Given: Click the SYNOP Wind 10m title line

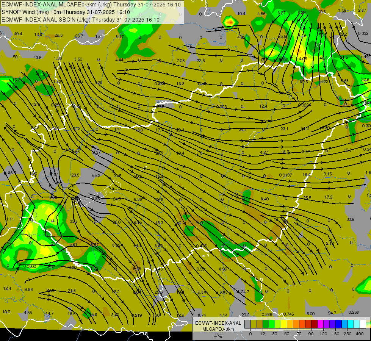Looking at the screenshot, I should (x=66, y=12).
